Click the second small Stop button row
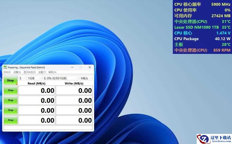Image resolution: width=232 pixels, height=144 pixels. coord(11,100)
